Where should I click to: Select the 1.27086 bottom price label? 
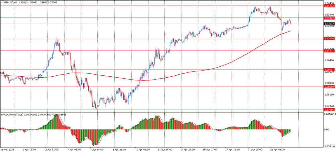[329, 110]
